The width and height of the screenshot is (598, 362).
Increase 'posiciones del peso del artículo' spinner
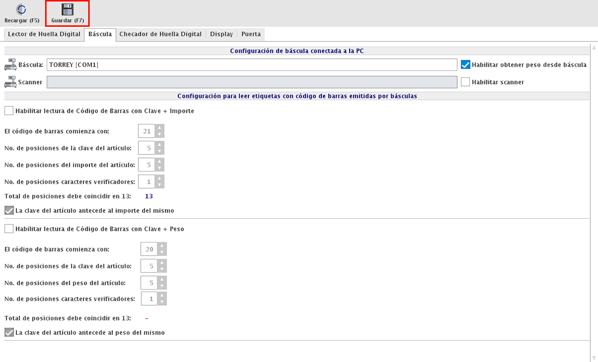162,279
